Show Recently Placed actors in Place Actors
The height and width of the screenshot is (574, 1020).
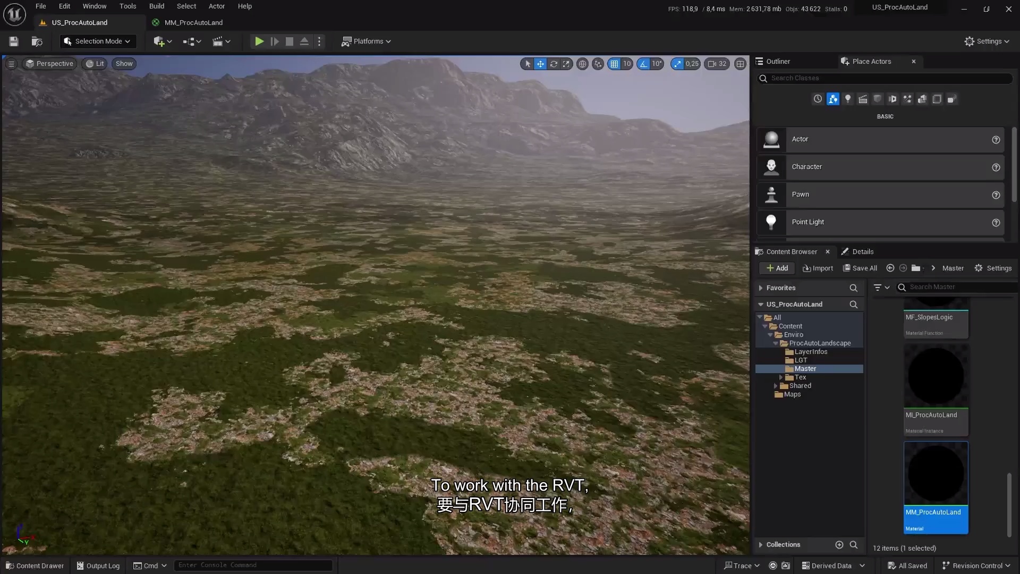pyautogui.click(x=818, y=99)
